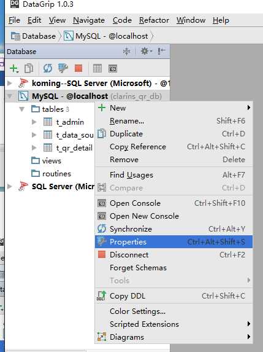The height and width of the screenshot is (352, 263).
Task: Open the Window menu
Action: [191, 20]
